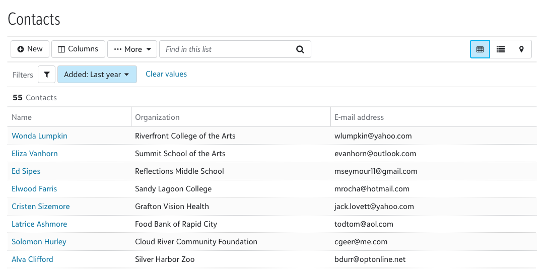Click the funnel filter icon

click(47, 75)
